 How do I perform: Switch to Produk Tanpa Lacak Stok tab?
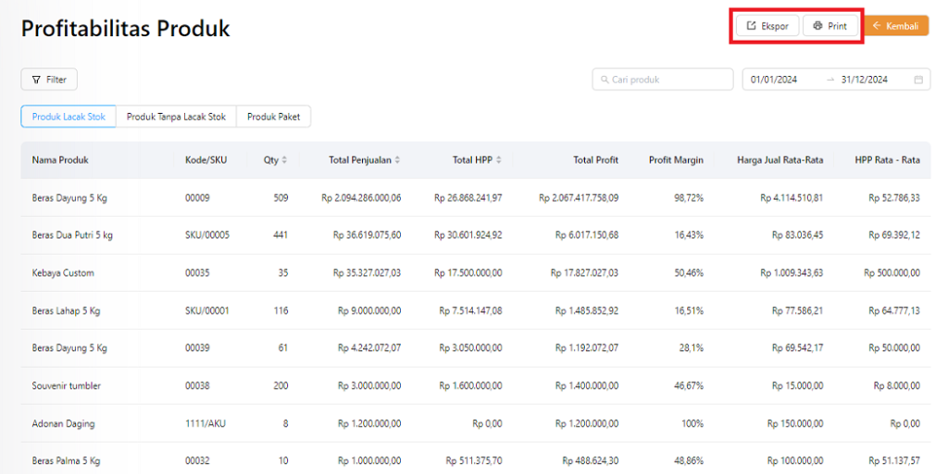click(x=176, y=117)
